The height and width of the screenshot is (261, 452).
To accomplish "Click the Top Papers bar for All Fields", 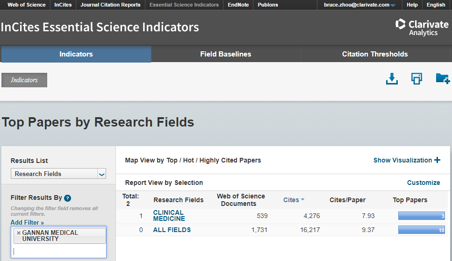I will pos(421,230).
